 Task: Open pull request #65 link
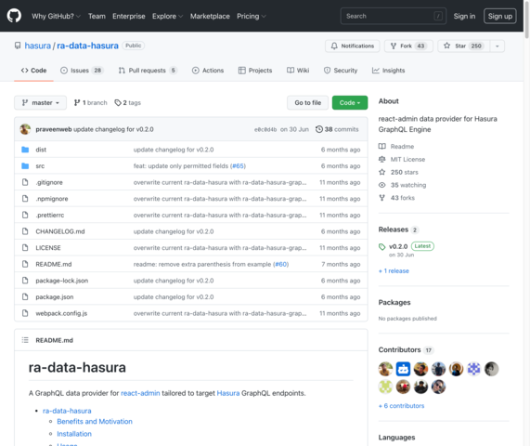pyautogui.click(x=238, y=165)
